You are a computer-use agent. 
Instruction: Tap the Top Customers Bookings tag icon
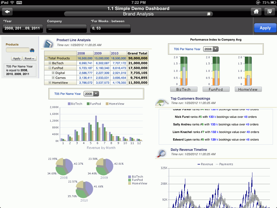161,102
